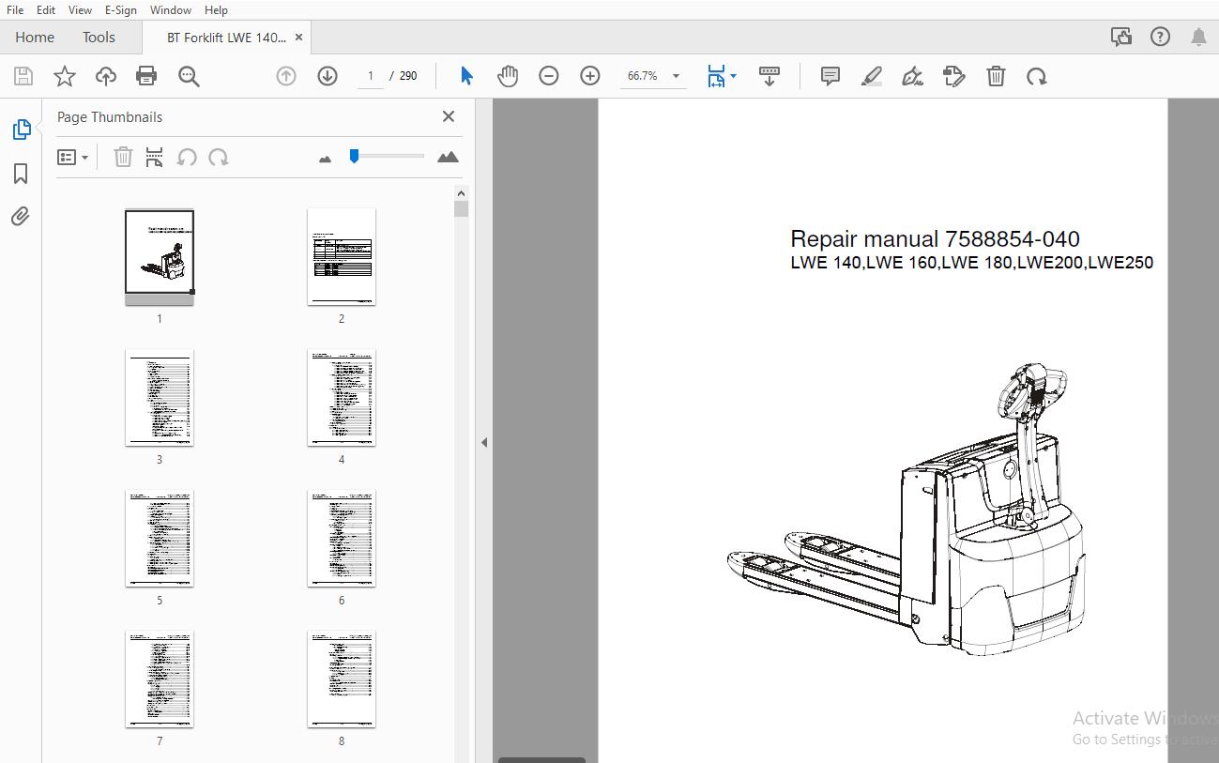Close the Page Thumbnails panel
Screen dimensions: 1219x763
coord(449,116)
